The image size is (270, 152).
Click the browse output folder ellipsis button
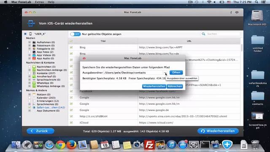[x=165, y=73]
